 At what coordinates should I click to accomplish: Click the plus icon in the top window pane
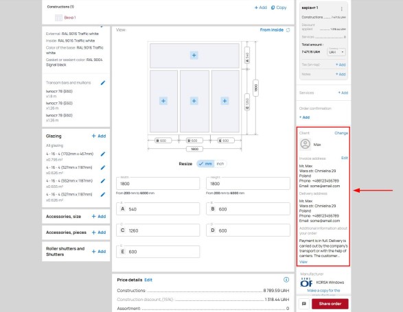coord(194,56)
